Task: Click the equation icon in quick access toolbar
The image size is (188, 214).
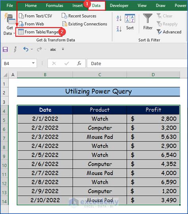Action: (x=15, y=49)
